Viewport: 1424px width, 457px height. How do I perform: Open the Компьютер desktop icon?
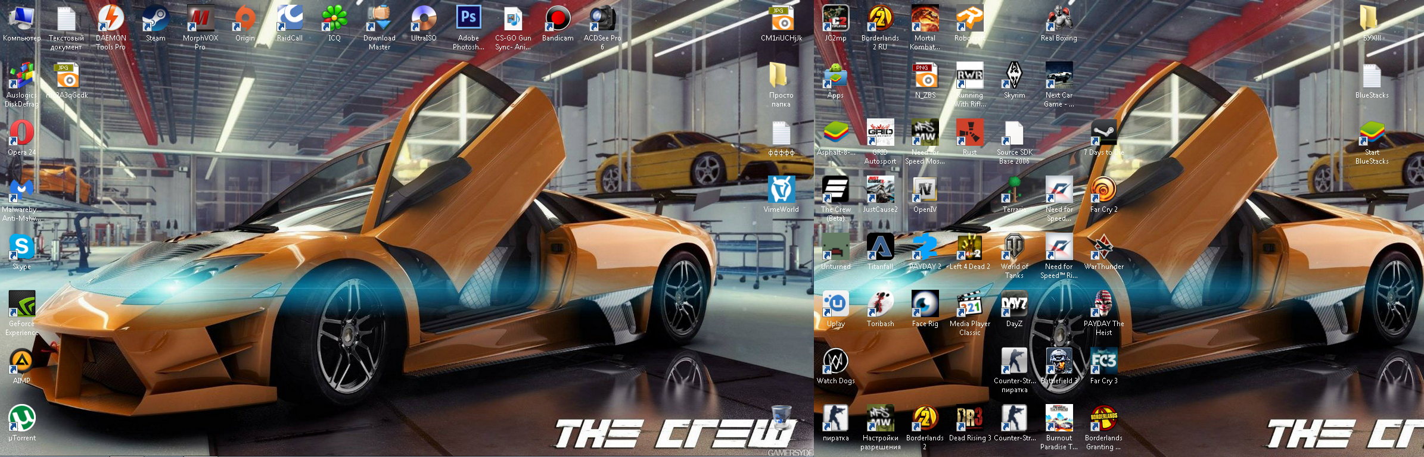(x=21, y=19)
